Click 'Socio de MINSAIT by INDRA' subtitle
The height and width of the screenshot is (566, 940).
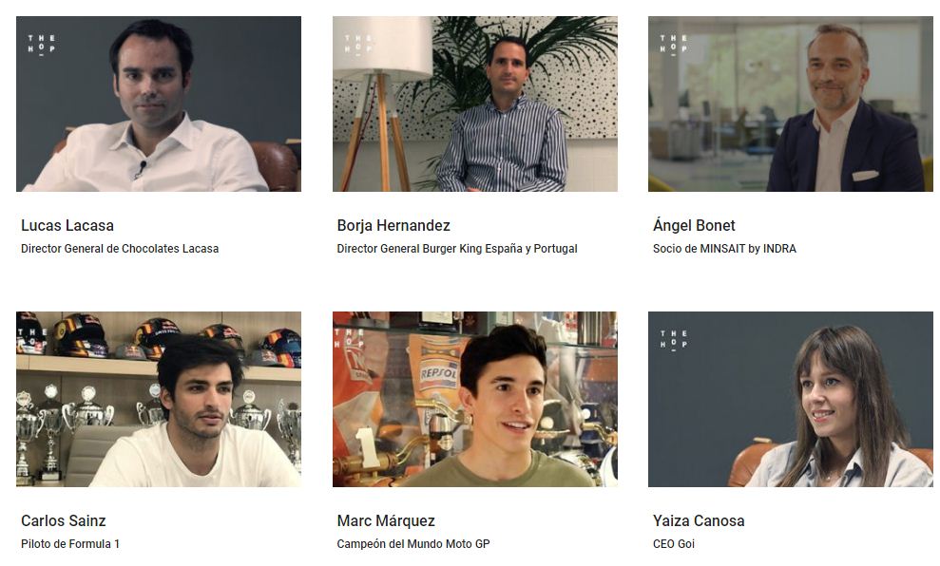[x=724, y=249]
